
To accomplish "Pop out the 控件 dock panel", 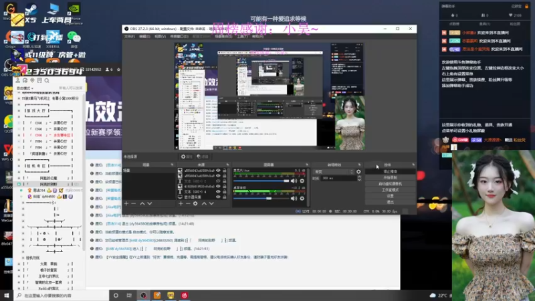I will pyautogui.click(x=413, y=165).
